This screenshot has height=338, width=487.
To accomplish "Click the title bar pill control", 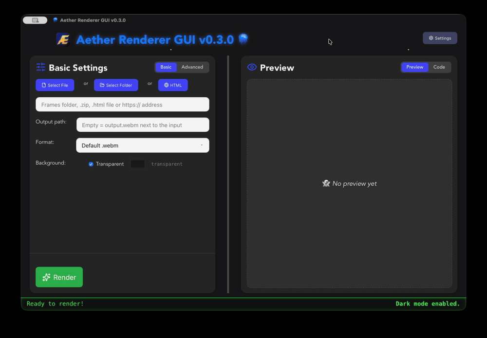I will click(x=35, y=20).
